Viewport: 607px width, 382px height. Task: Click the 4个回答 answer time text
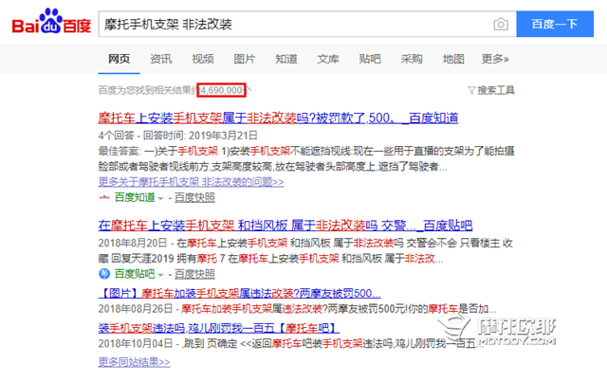click(177, 136)
